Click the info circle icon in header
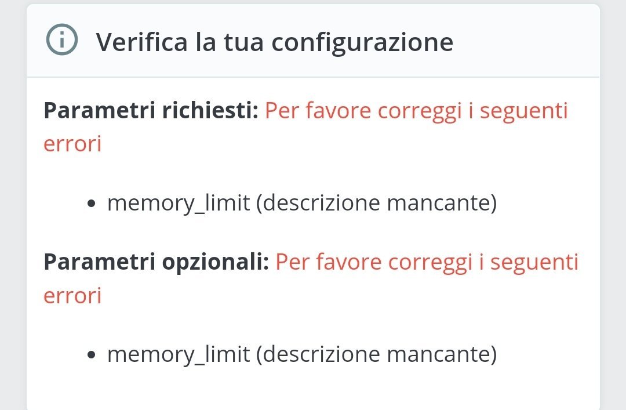Screen dimensions: 626x410 click(x=61, y=41)
